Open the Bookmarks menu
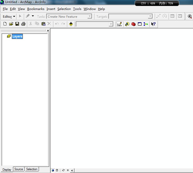This screenshot has height=173, width=193. [36, 9]
